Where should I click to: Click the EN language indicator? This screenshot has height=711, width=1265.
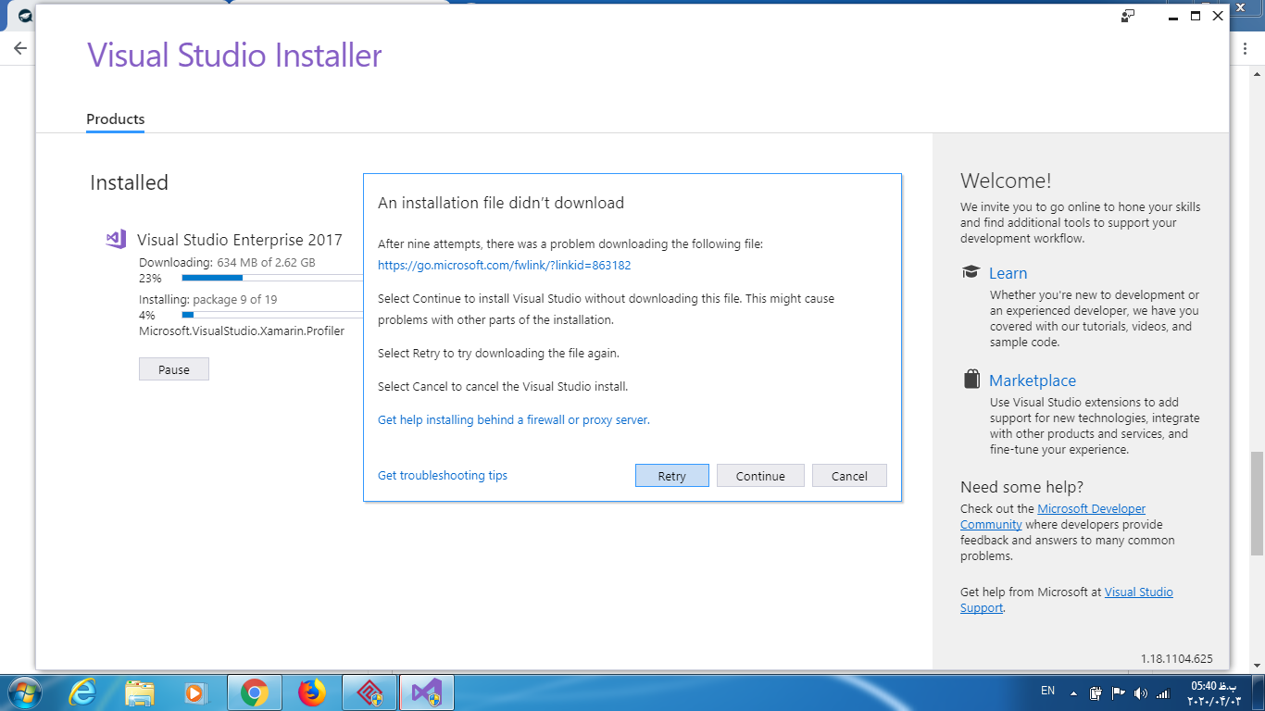click(x=1047, y=691)
